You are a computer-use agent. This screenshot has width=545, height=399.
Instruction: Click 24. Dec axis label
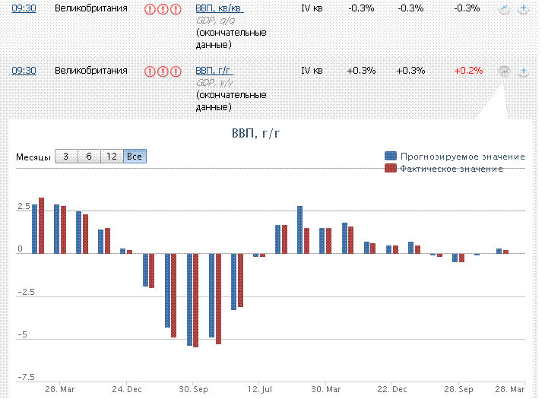coord(127,390)
